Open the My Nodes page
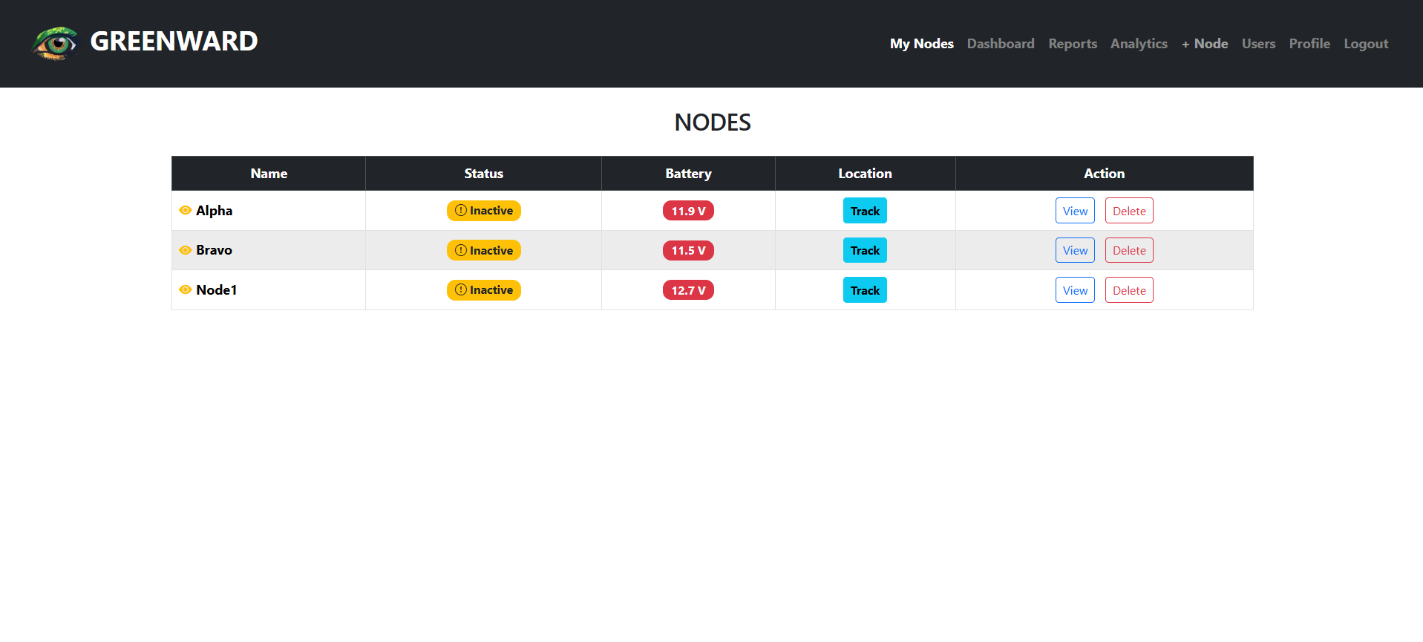This screenshot has height=642, width=1423. pos(921,44)
